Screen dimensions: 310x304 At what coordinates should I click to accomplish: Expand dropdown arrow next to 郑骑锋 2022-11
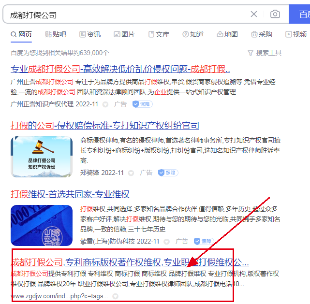pyautogui.click(x=131, y=173)
